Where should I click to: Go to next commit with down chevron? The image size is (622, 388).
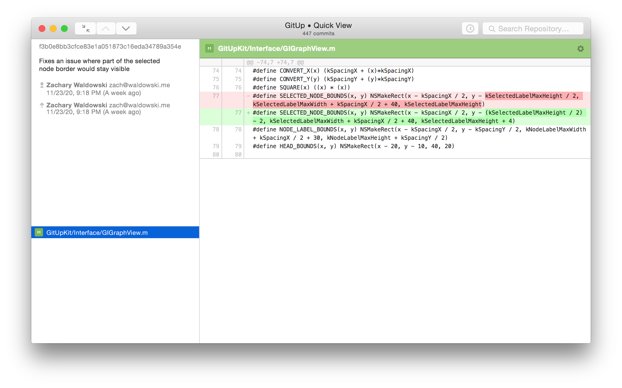point(126,29)
